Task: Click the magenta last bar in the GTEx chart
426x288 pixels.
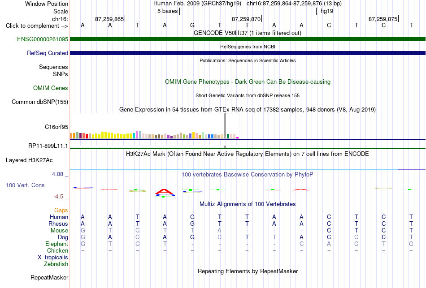Action: (238, 138)
